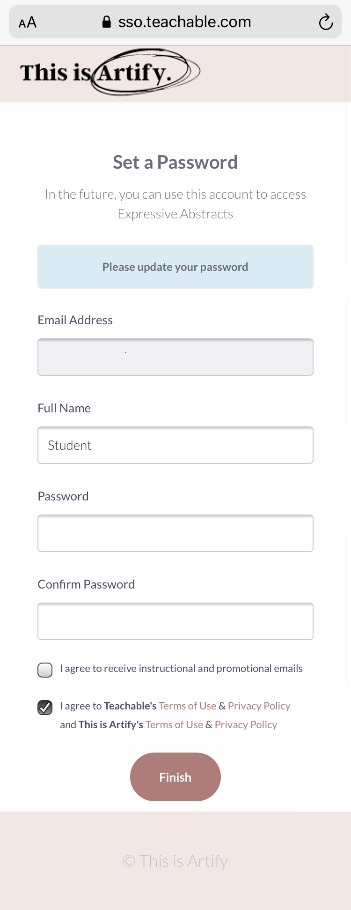Open Teachable's Privacy Policy link
Screen dimensions: 351x910
coord(259,706)
